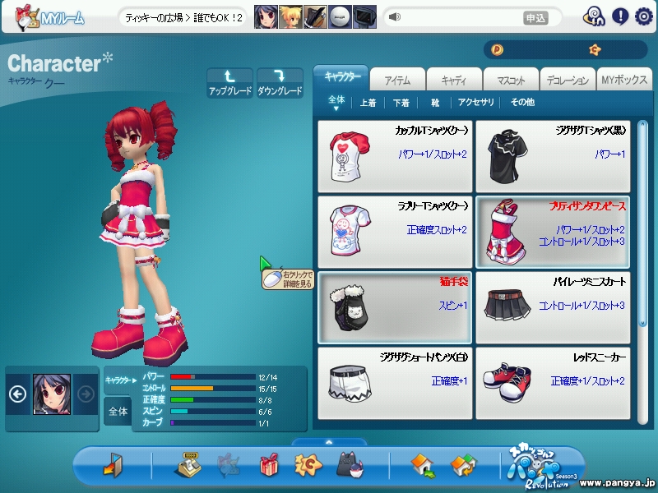Screen dimensions: 658x493
Task: Filter by その他 category
Action: click(522, 102)
